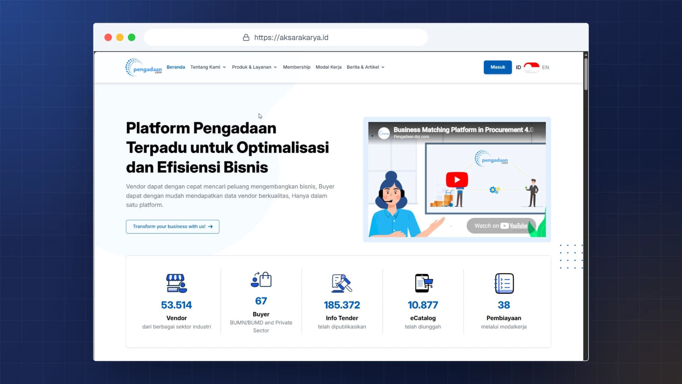The height and width of the screenshot is (384, 682).
Task: Click the Vendor label text
Action: pyautogui.click(x=177, y=318)
